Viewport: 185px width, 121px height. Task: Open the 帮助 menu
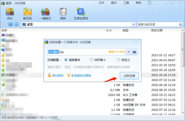pyautogui.click(x=138, y=3)
